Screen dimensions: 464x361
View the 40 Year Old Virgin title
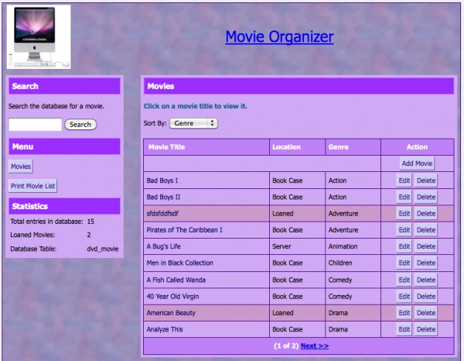click(172, 297)
